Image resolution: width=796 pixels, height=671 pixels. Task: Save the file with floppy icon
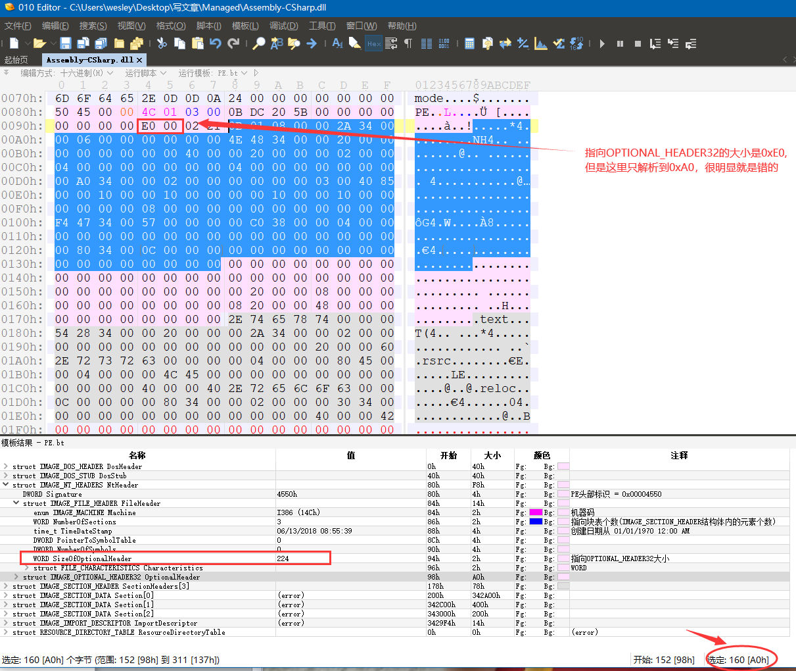click(x=65, y=43)
